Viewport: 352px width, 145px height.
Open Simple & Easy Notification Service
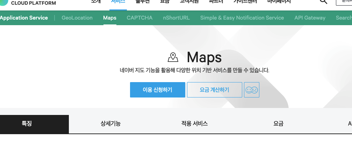point(242,18)
